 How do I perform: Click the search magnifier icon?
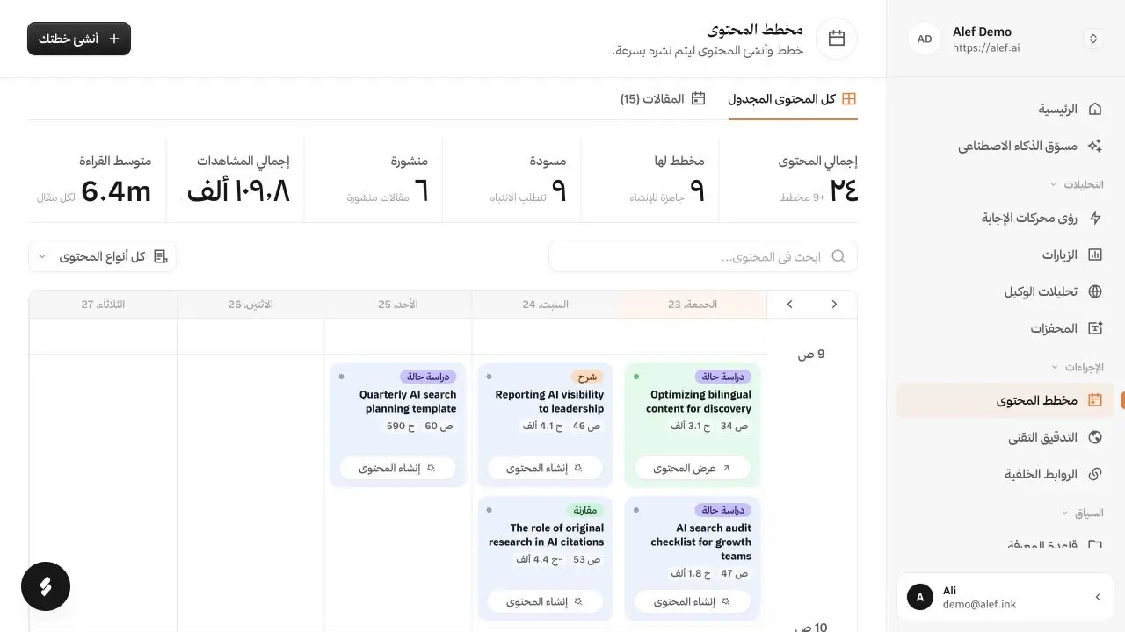838,256
